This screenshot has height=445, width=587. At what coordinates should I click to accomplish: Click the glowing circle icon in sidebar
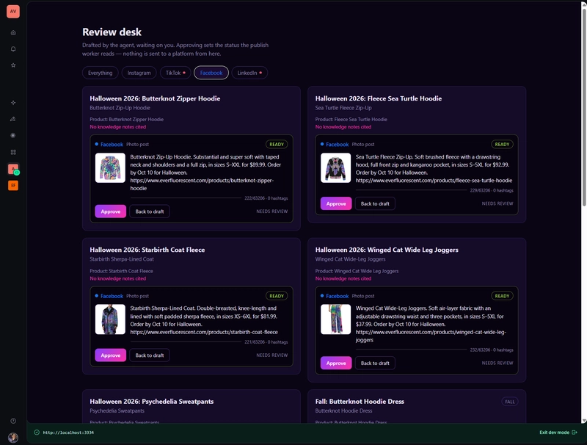pyautogui.click(x=13, y=136)
